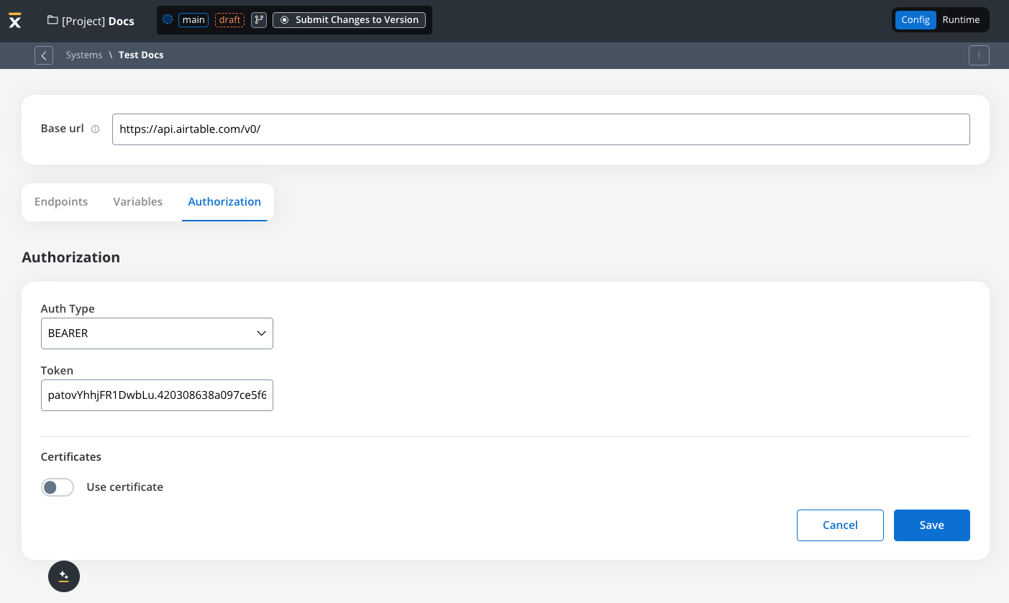Click the [Project] Docs title
The height and width of the screenshot is (603, 1009).
pos(98,21)
